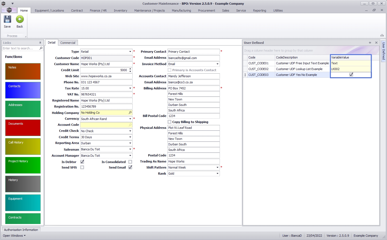387x240 pixels.
Task: Uncheck the Is Debtor checkbox
Action: [82, 162]
